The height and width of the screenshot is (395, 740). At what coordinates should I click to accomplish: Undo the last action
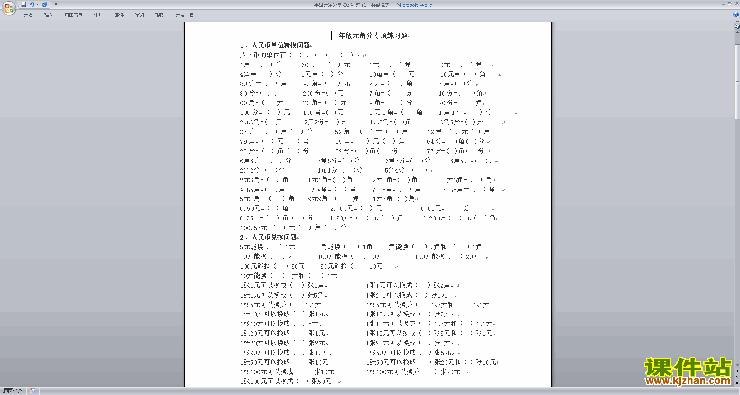(x=32, y=5)
